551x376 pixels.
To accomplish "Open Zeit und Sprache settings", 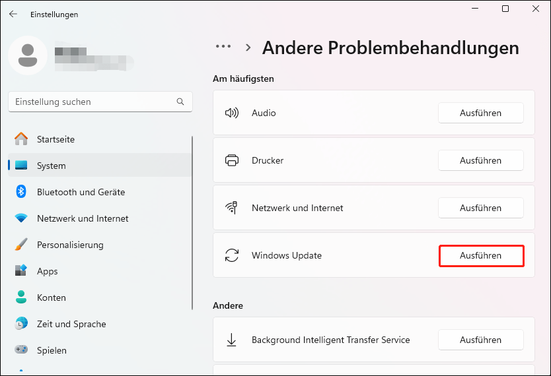I will coord(100,324).
